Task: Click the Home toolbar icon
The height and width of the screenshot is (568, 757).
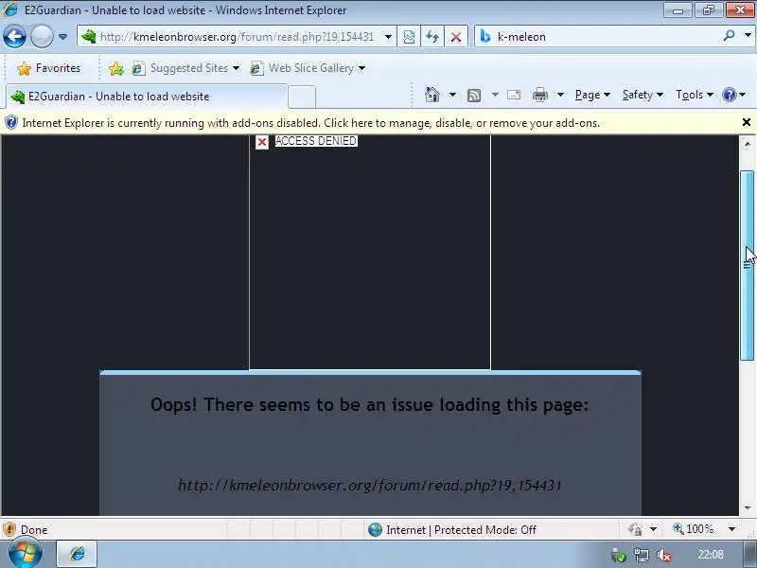Action: [x=432, y=95]
